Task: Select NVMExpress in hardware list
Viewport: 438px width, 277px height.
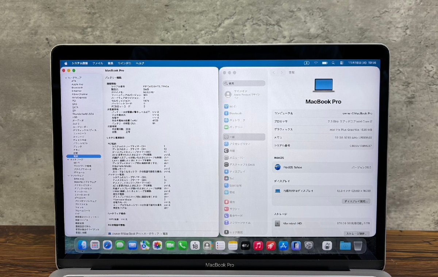Action: [x=79, y=97]
